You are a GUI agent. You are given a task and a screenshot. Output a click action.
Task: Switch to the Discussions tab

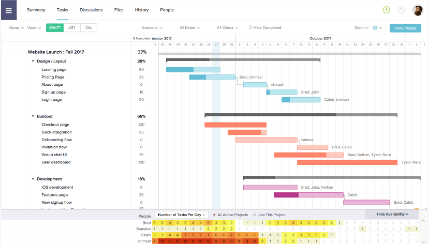[x=91, y=10]
